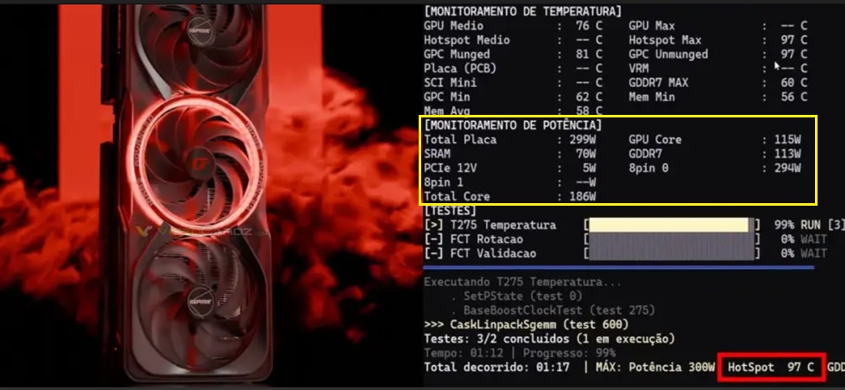Click the 8pin 0 294W reading
Screen dimensions: 845x390
coord(715,168)
